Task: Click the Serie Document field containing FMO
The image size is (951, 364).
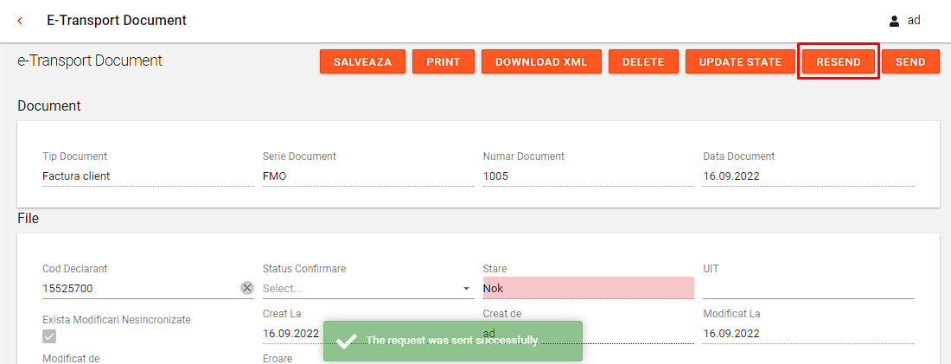Action: pos(368,176)
